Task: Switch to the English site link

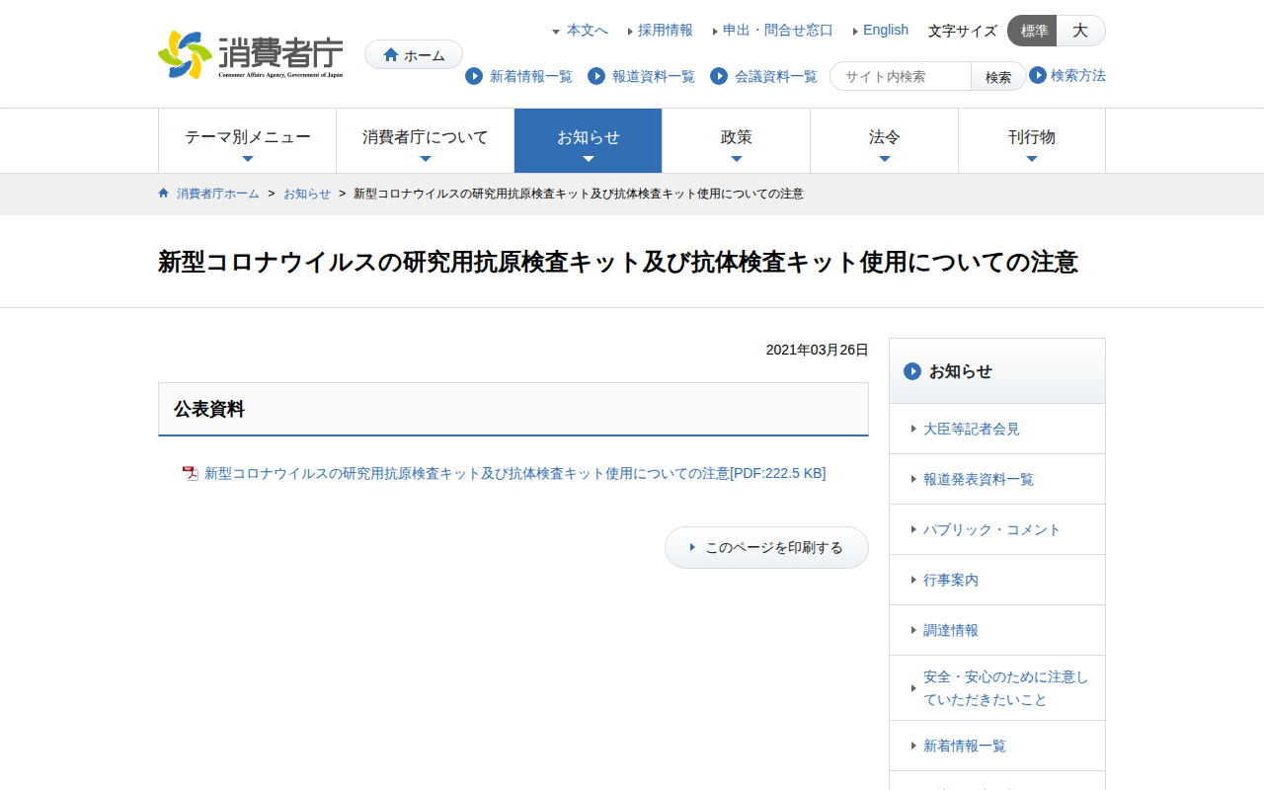Action: click(885, 30)
